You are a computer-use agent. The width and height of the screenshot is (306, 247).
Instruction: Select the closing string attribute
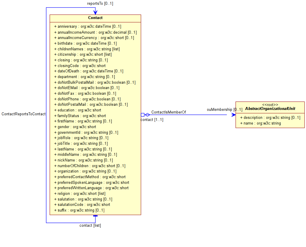coord(81,60)
